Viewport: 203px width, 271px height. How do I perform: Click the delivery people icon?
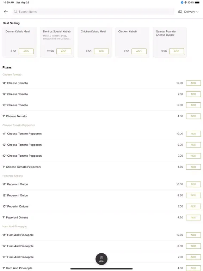tap(180, 12)
